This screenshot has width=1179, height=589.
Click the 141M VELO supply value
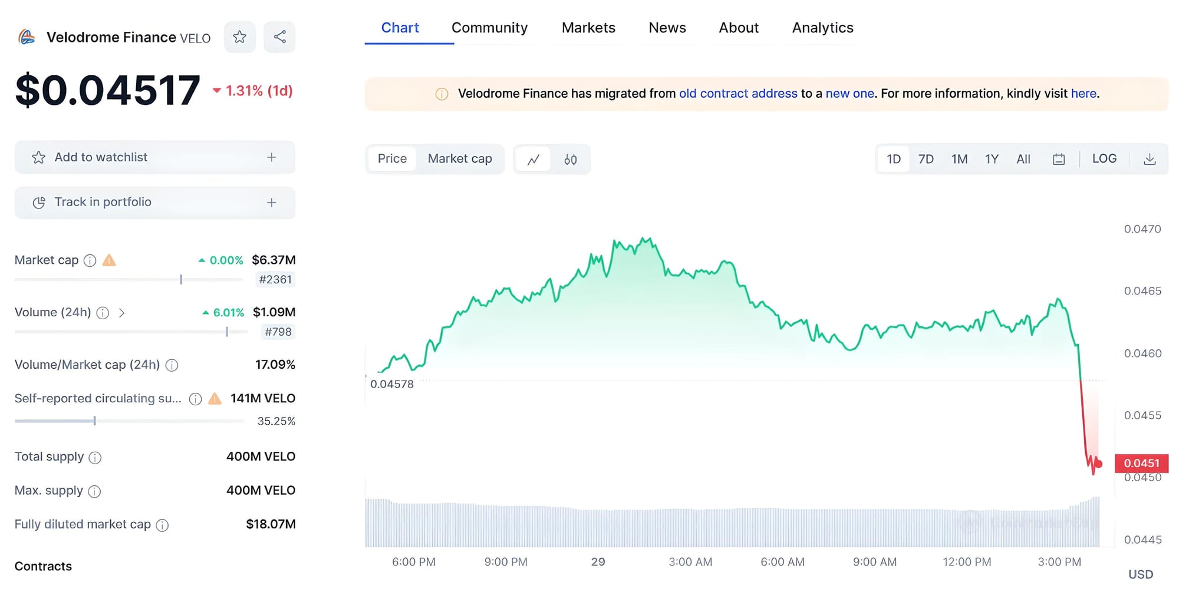coord(263,398)
